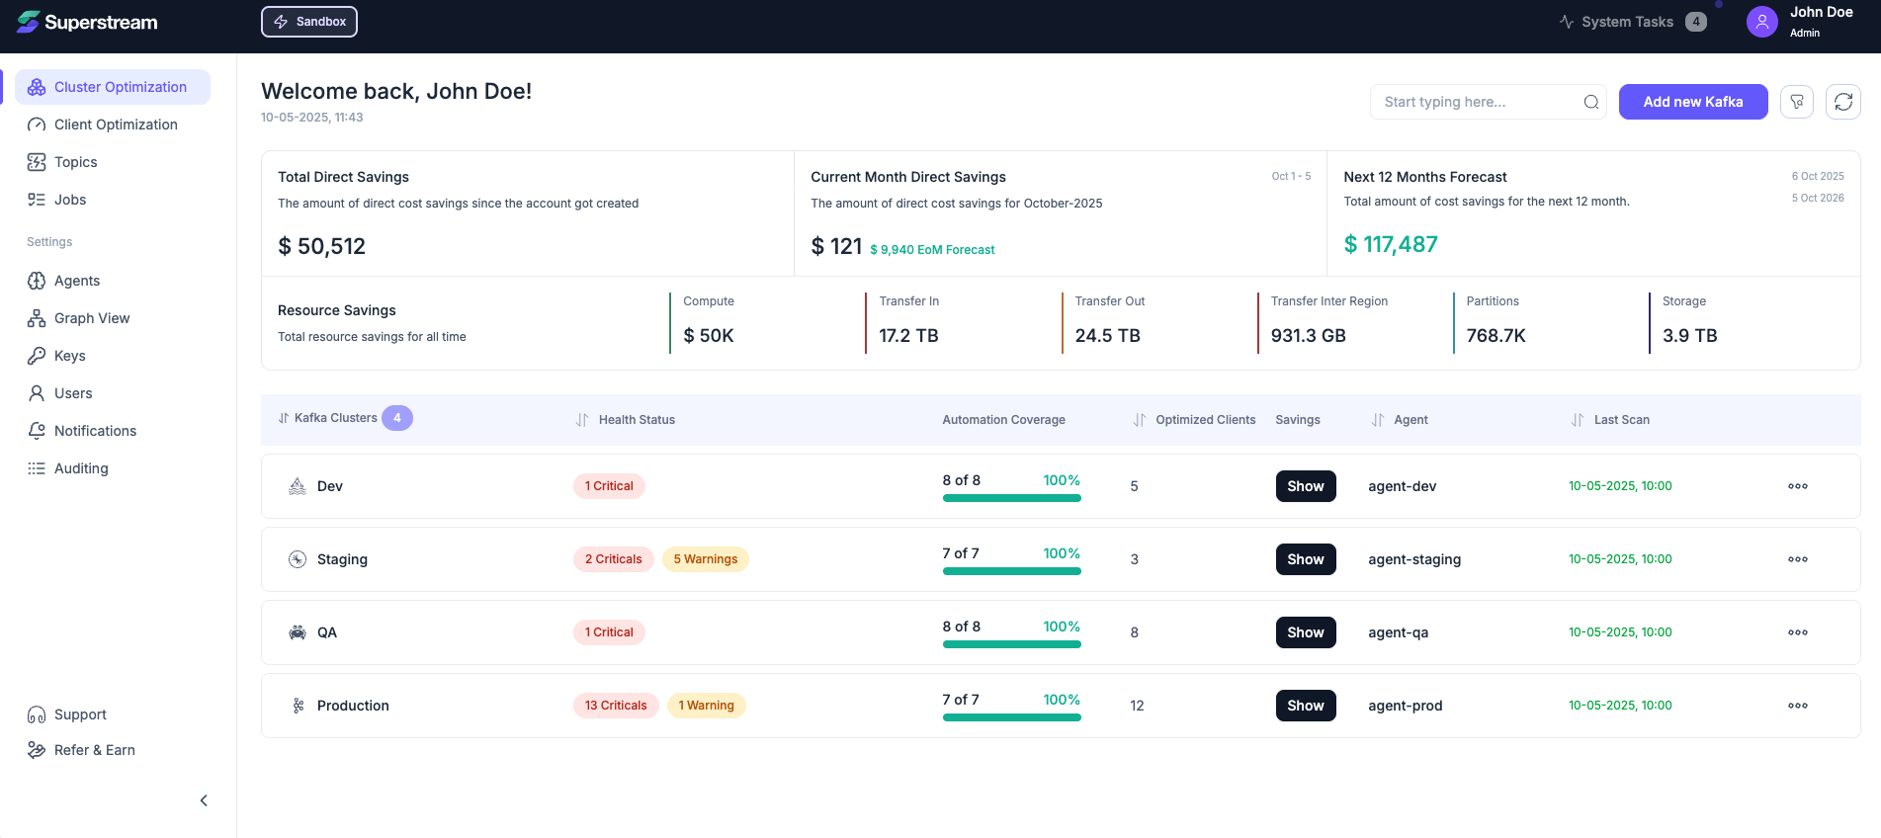Open the Sandbox mode button
1881x838 pixels.
tap(309, 22)
